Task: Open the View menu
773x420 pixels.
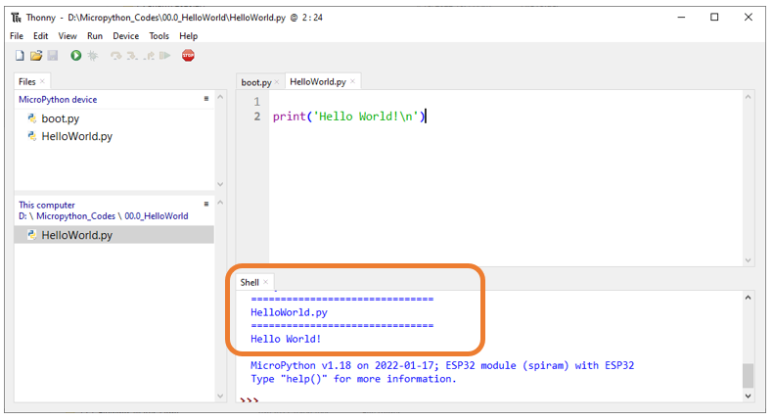Action: point(68,36)
